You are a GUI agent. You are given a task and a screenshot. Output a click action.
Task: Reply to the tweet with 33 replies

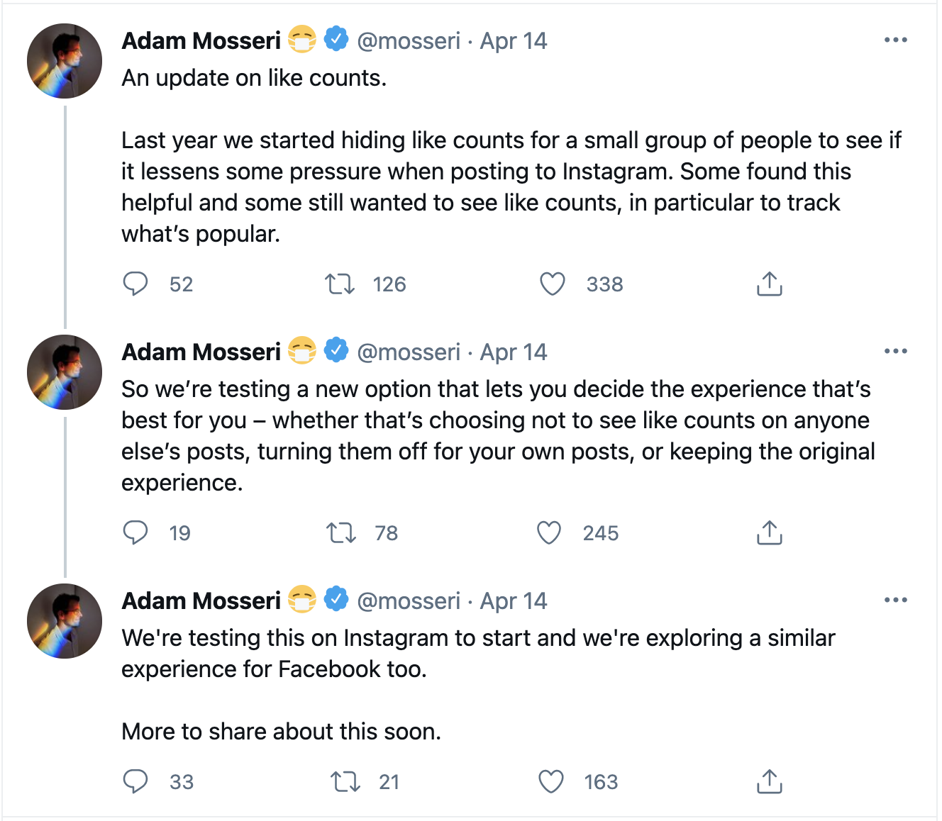click(135, 781)
